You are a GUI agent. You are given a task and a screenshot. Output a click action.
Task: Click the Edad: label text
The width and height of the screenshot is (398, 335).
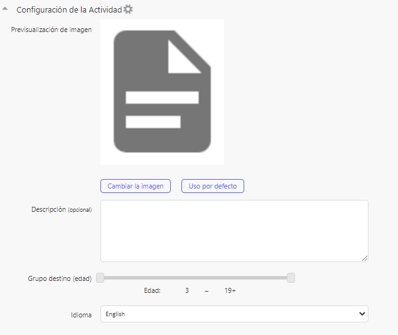(x=153, y=290)
